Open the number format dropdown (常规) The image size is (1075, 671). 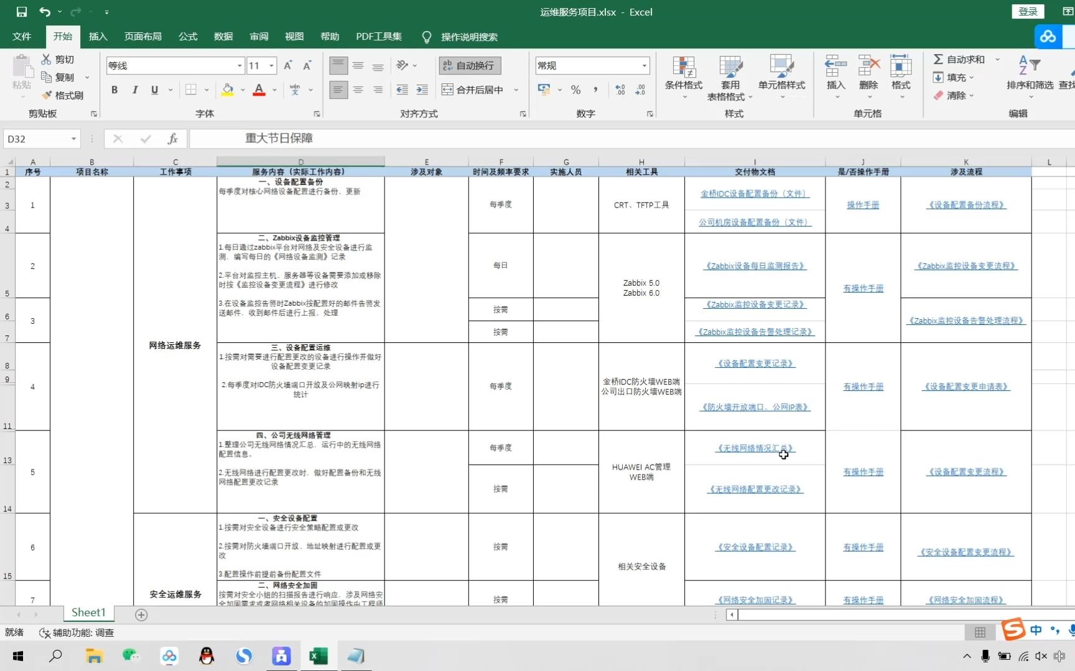pos(645,65)
